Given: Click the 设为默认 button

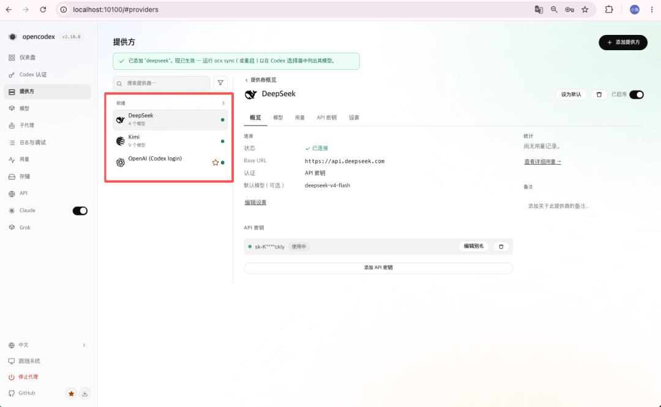Looking at the screenshot, I should 571,94.
